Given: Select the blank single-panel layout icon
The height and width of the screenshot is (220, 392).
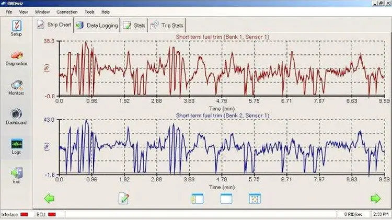Looking at the screenshot, I should (x=226, y=199).
